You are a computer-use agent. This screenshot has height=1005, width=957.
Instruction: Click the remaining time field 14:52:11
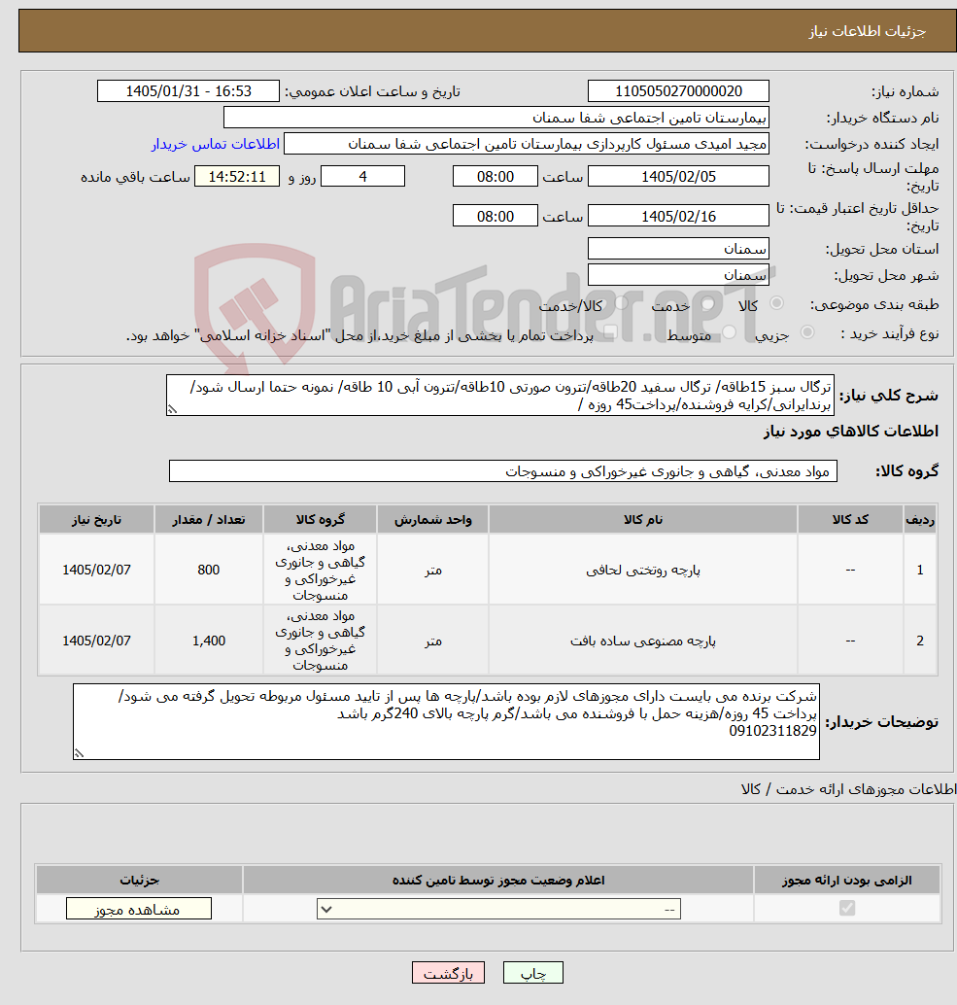coord(237,176)
